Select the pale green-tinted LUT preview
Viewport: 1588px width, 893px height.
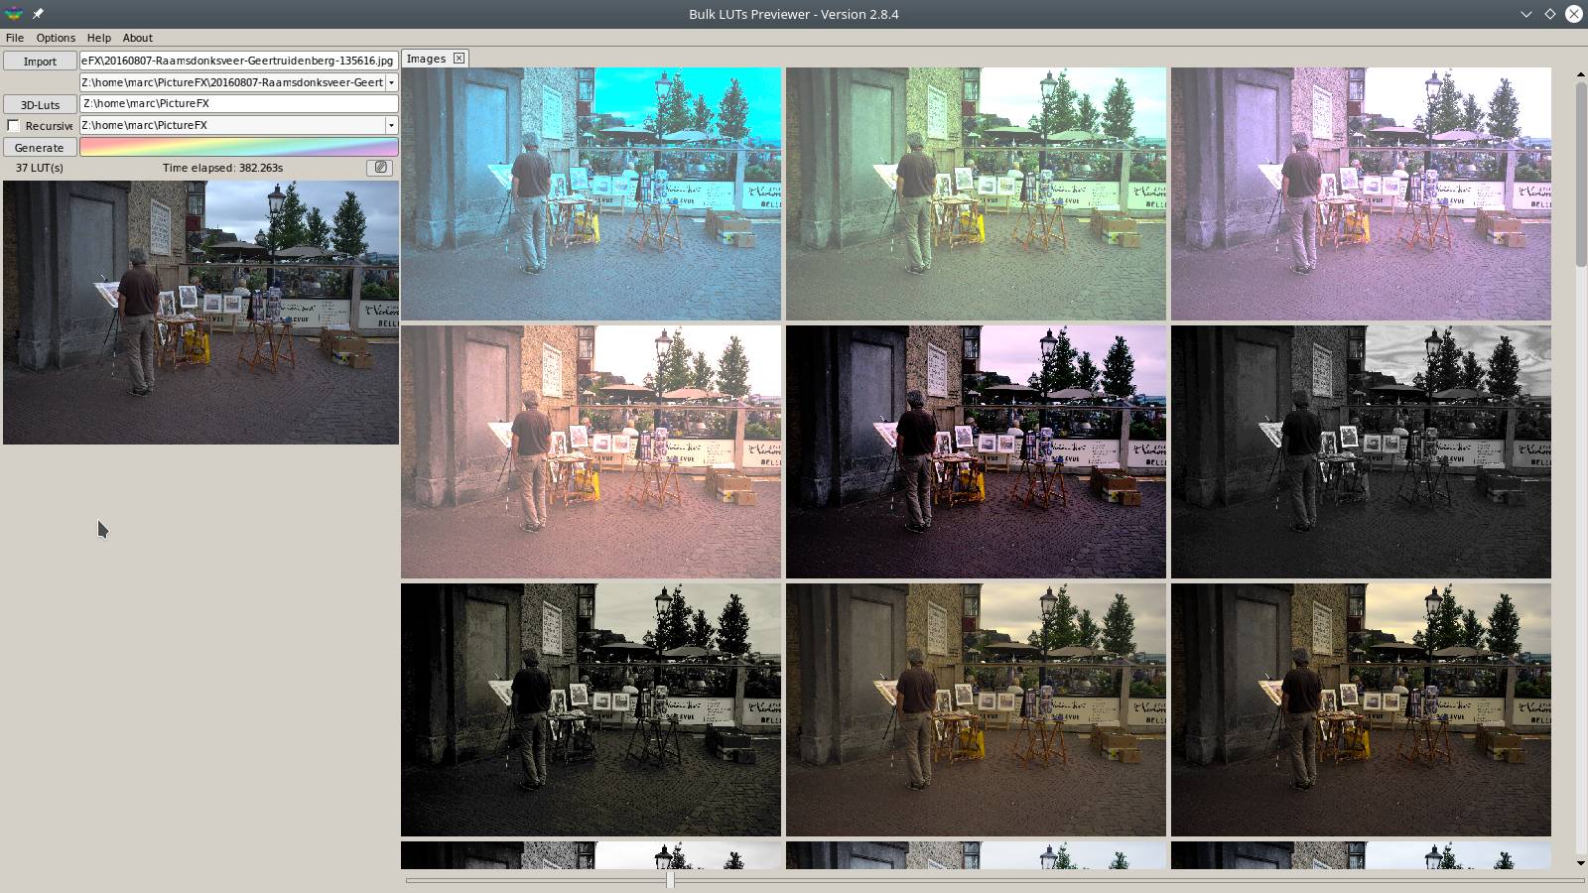(x=976, y=193)
